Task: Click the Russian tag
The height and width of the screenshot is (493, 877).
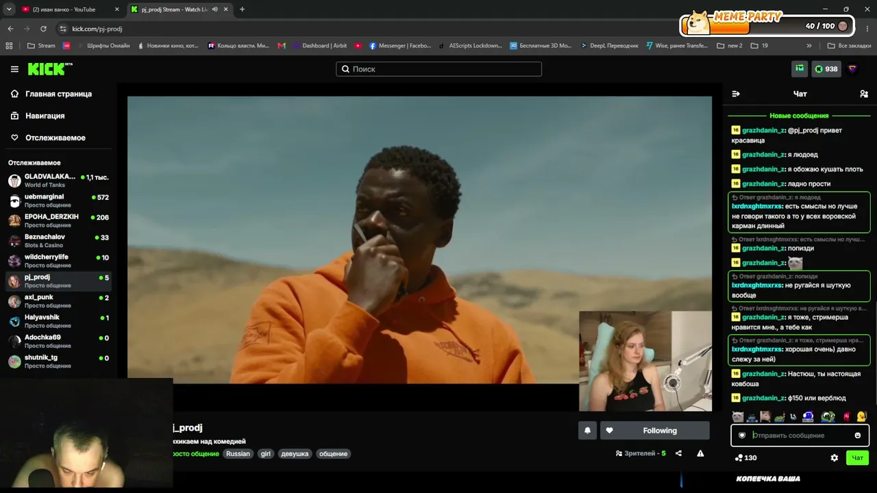Action: [238, 454]
